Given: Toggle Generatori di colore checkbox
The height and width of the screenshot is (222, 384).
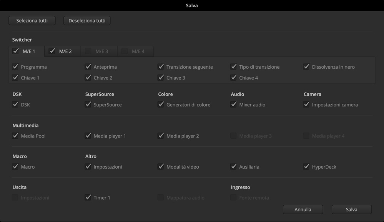Looking at the screenshot, I should (x=161, y=104).
